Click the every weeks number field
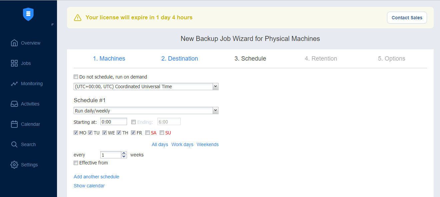The height and width of the screenshot is (197, 440). pos(111,155)
